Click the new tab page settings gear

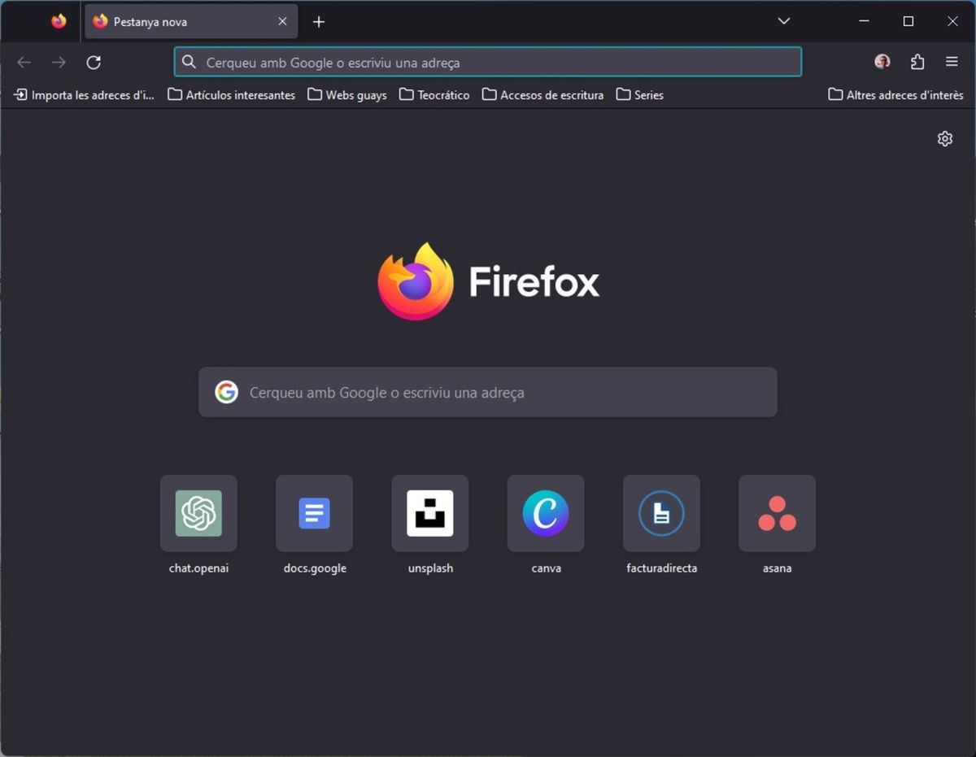pyautogui.click(x=944, y=139)
